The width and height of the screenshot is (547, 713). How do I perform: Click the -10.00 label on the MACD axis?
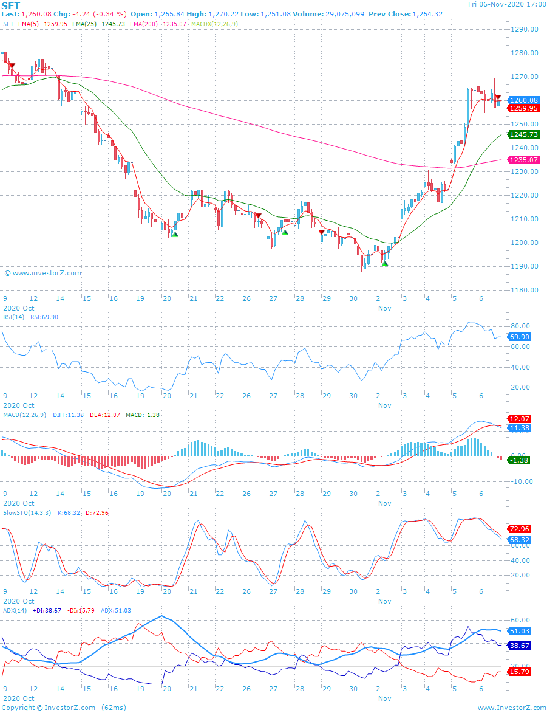(x=521, y=481)
